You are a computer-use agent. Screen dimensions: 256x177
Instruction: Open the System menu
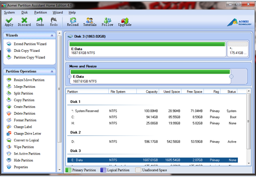pos(9,12)
